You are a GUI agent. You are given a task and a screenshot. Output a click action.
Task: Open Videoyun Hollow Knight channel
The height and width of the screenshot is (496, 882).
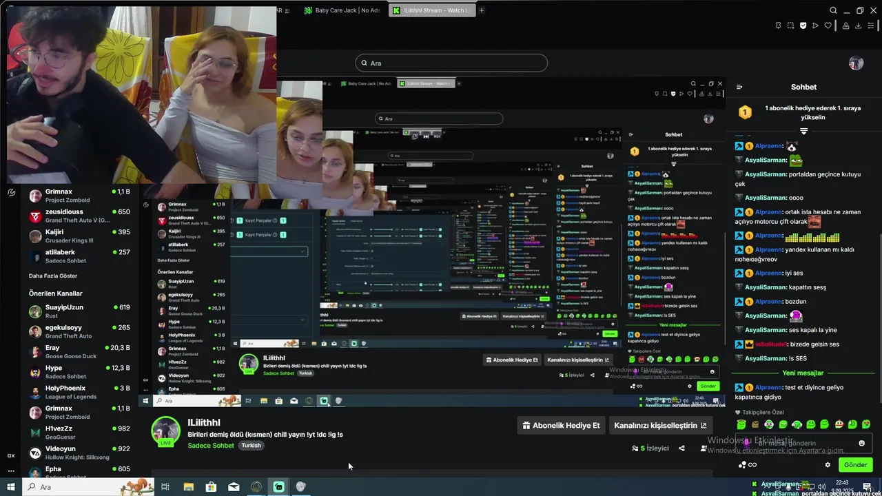(x=79, y=453)
